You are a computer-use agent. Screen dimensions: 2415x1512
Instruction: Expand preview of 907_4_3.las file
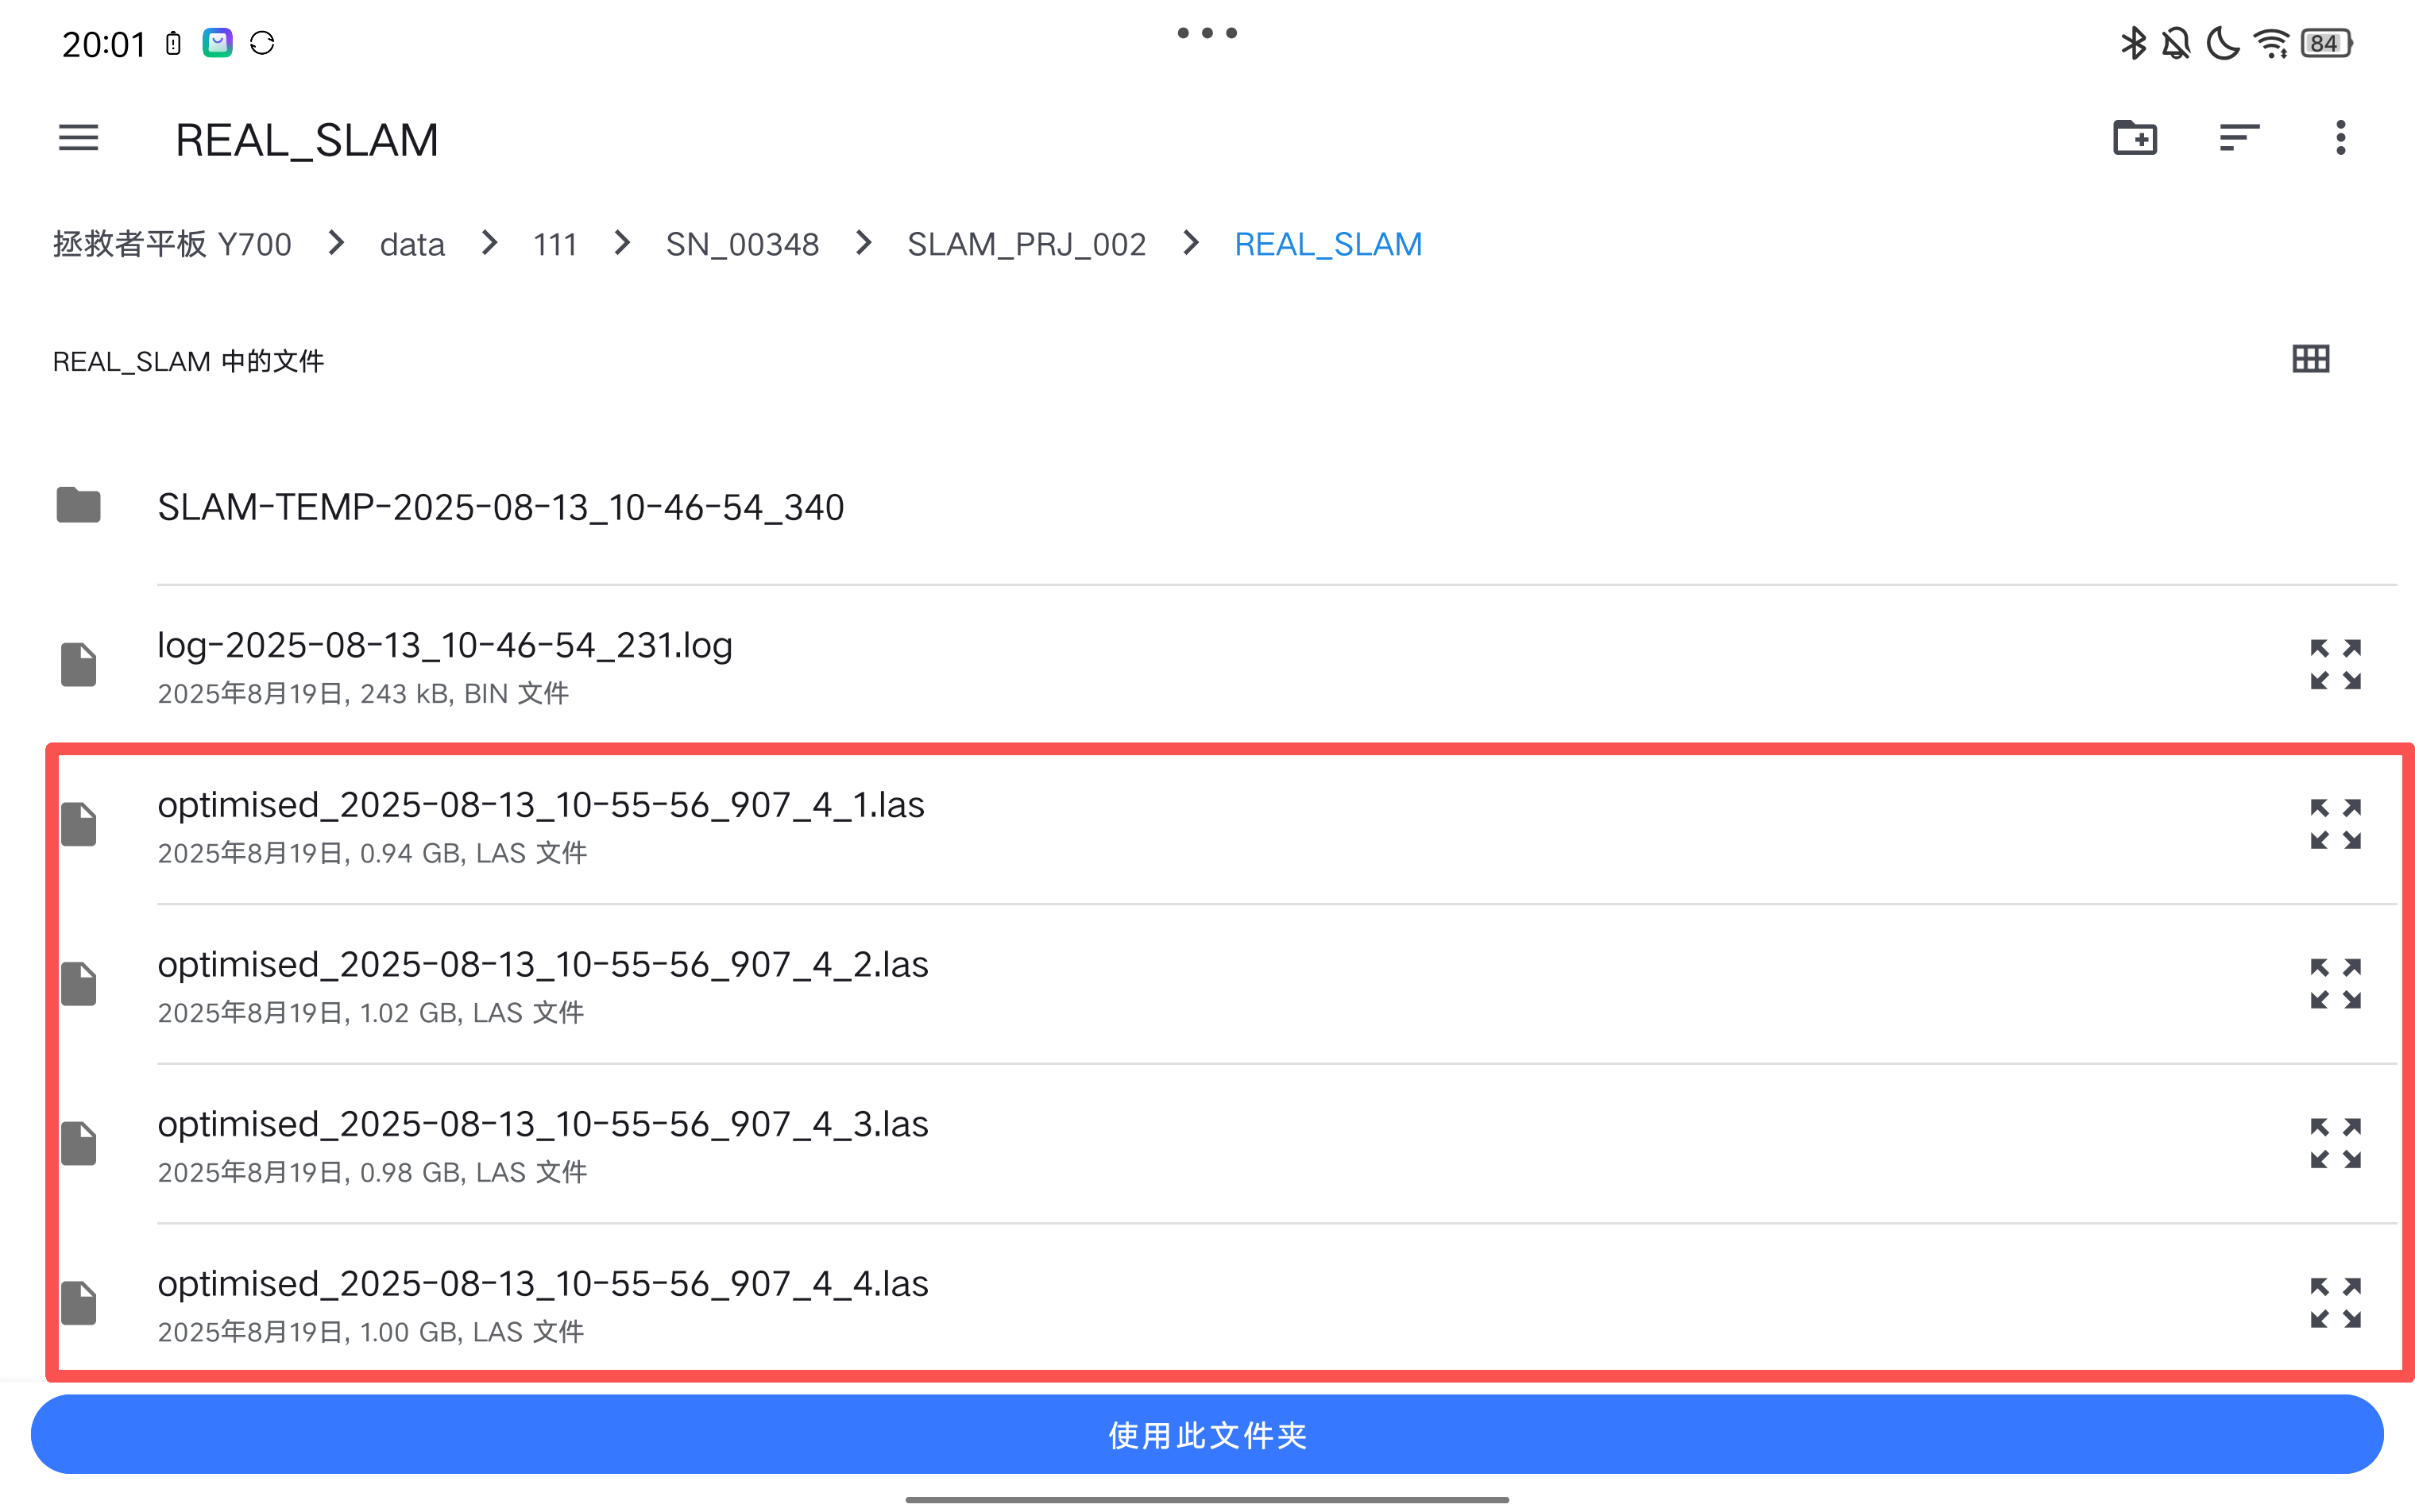2335,1144
